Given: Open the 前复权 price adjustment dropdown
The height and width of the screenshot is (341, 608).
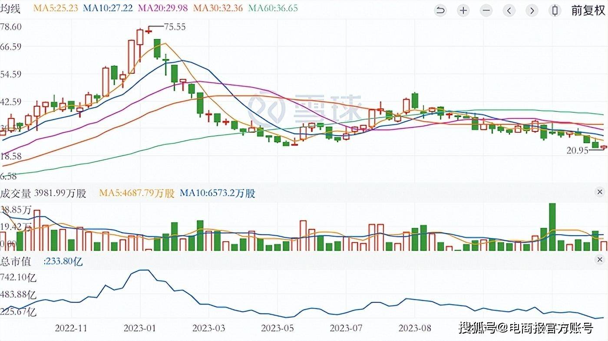Looking at the screenshot, I should pyautogui.click(x=587, y=10).
